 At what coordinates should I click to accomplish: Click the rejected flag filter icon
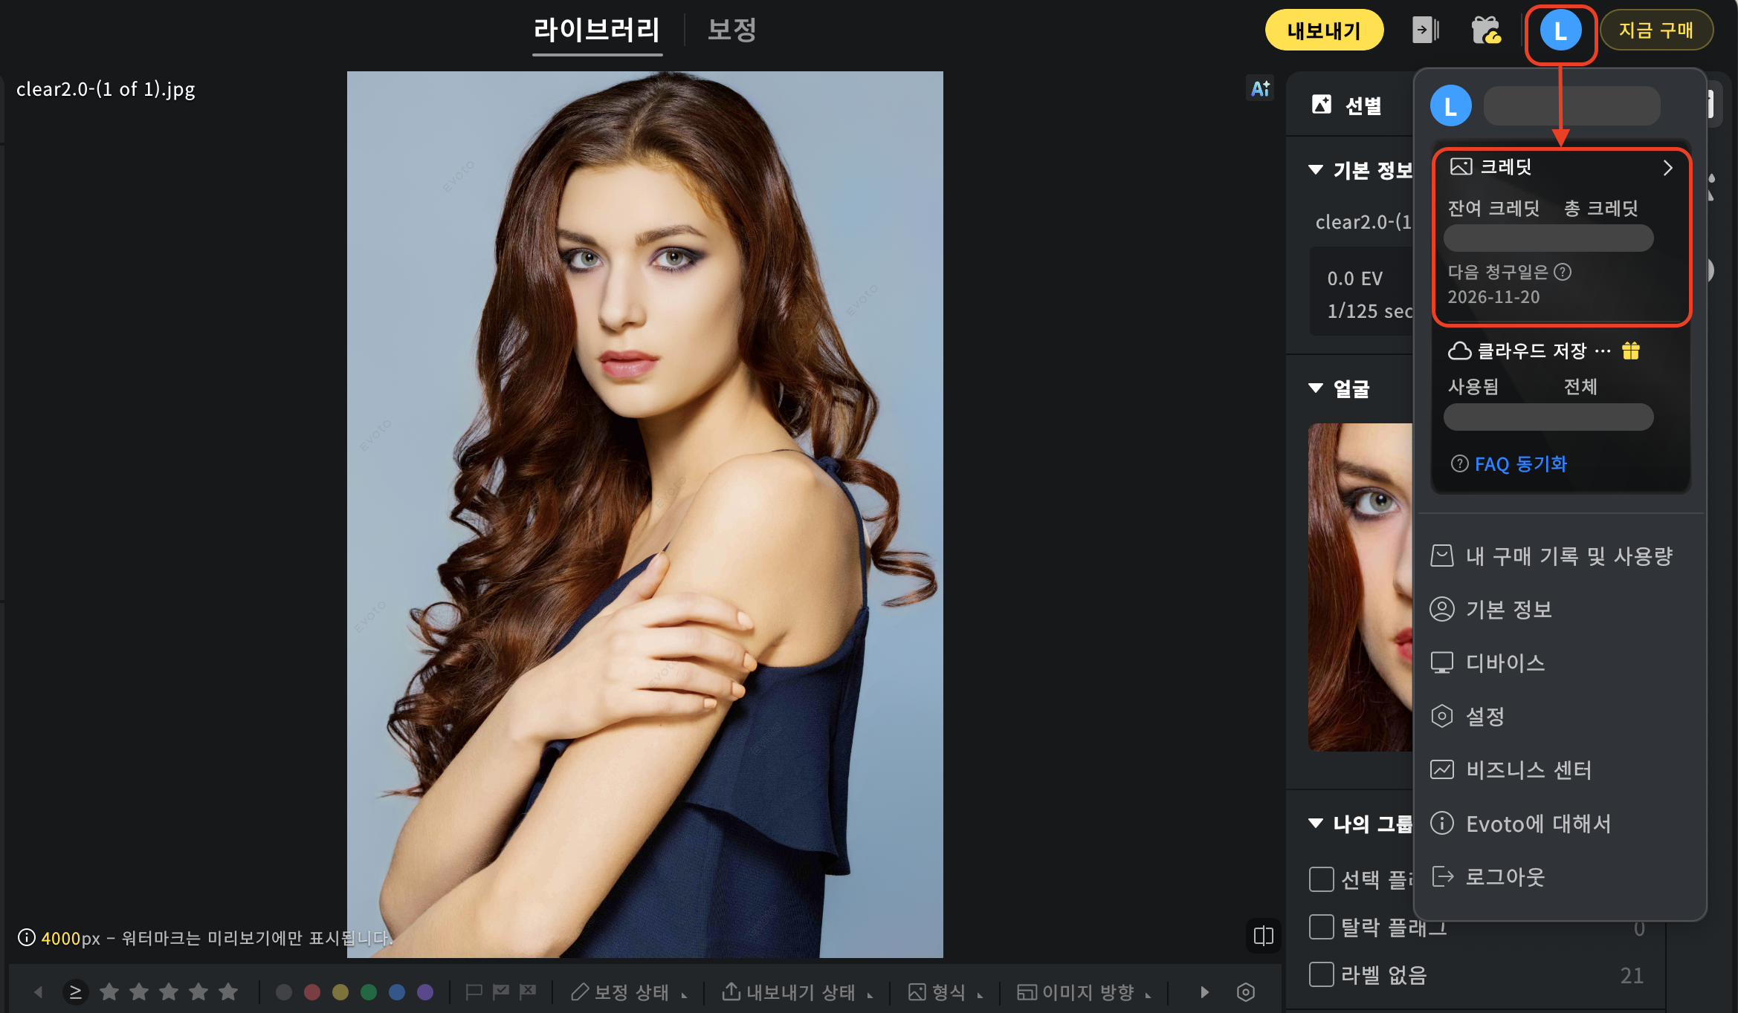pos(528,991)
